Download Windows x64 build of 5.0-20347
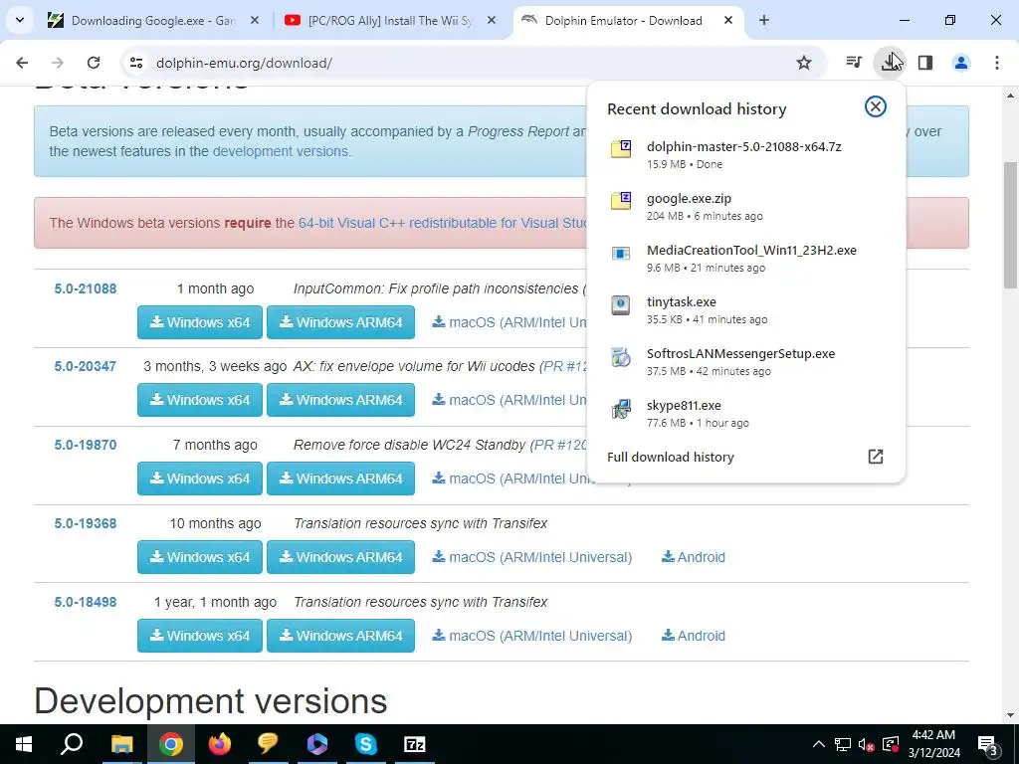 tap(199, 400)
